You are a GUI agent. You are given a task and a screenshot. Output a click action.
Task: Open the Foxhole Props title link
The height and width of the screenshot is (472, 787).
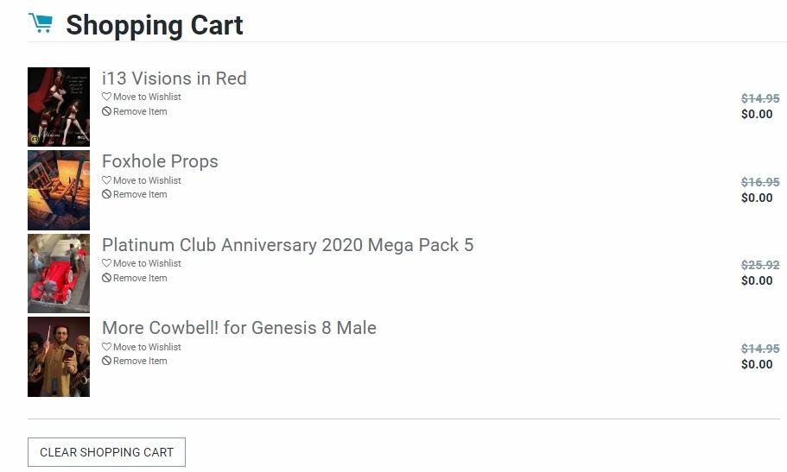160,161
